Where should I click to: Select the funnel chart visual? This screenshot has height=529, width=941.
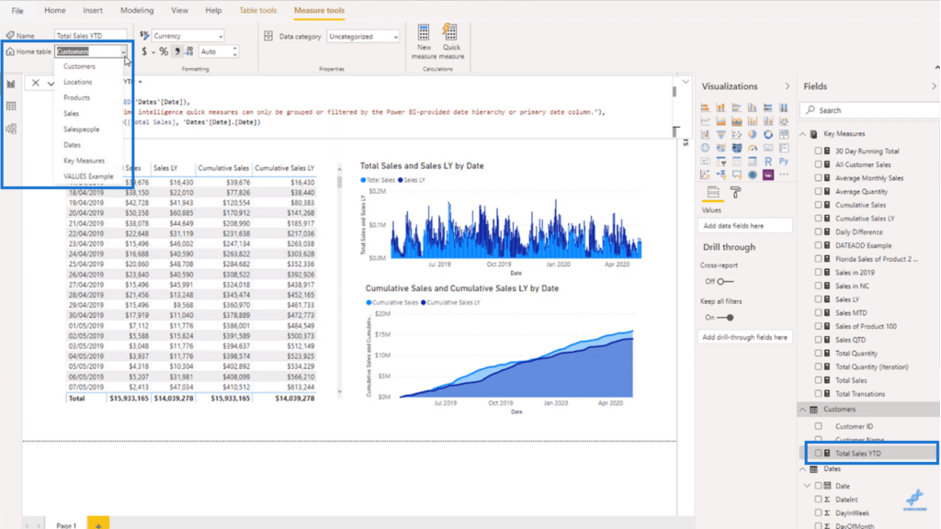[x=720, y=134]
